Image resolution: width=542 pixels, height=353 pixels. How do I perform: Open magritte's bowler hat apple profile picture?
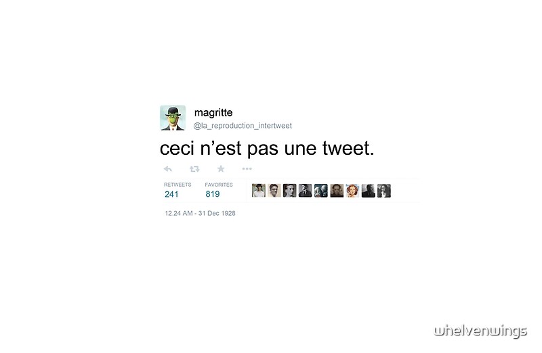173,118
